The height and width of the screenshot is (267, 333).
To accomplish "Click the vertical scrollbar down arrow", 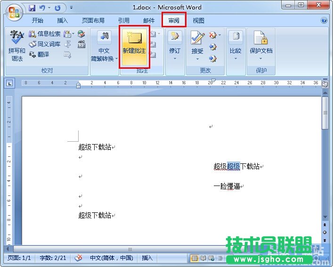I will 325,217.
